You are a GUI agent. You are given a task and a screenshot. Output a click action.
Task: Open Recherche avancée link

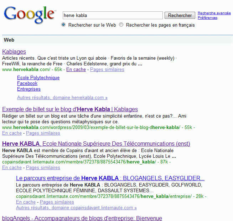[214, 13]
